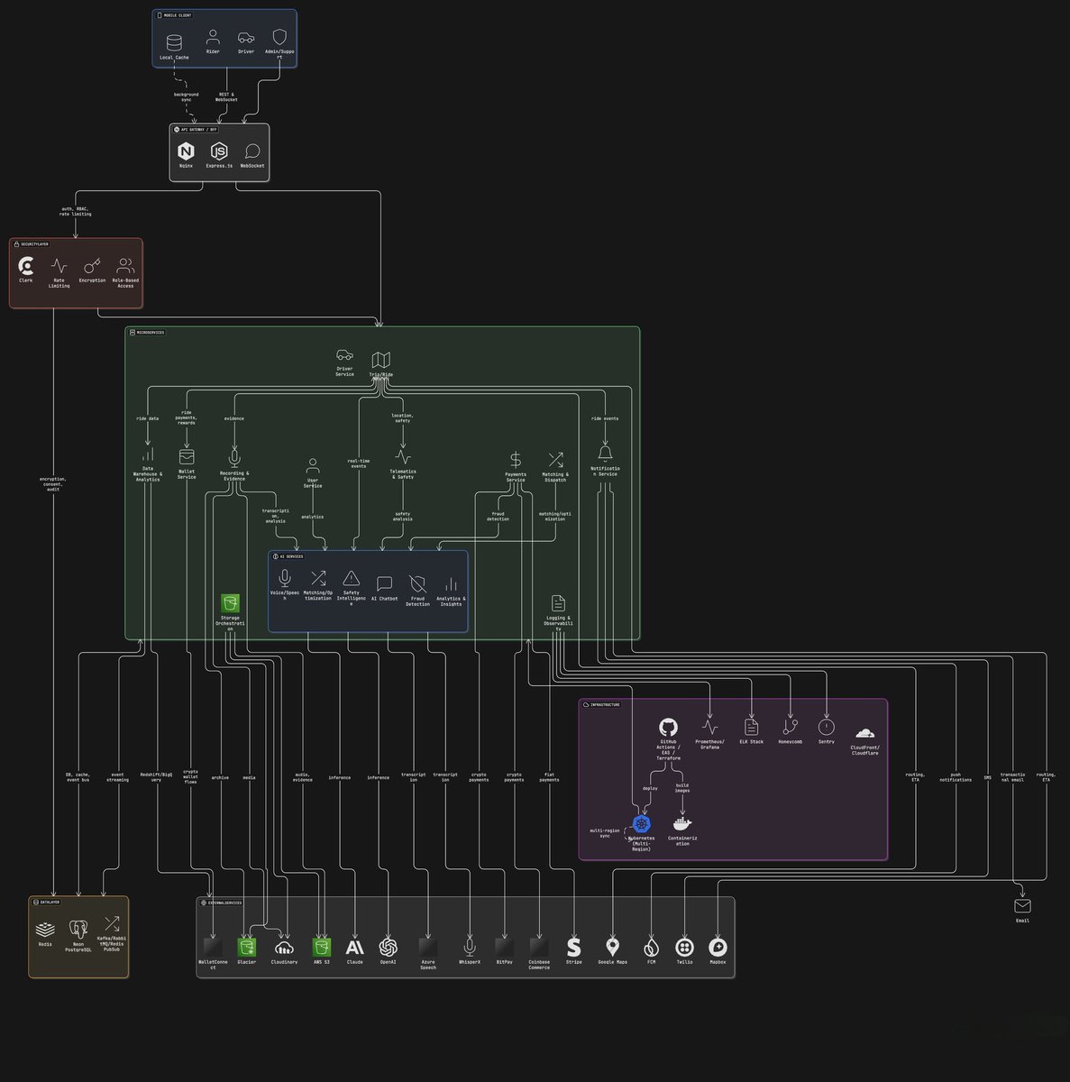Screen dimensions: 1070x1082
Task: Select the "encryption, consent, audit" edge label
Action: coord(52,484)
